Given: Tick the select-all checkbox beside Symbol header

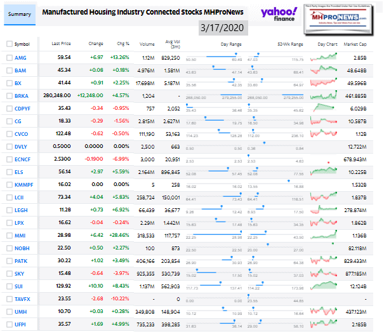Looking at the screenshot, I should 8,44.
